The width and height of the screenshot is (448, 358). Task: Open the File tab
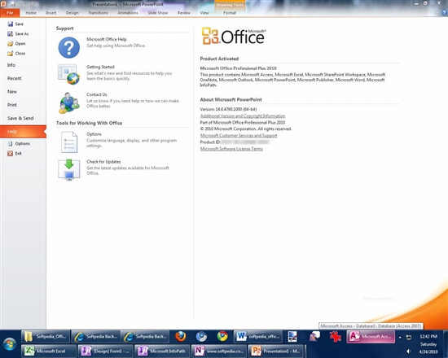10,12
